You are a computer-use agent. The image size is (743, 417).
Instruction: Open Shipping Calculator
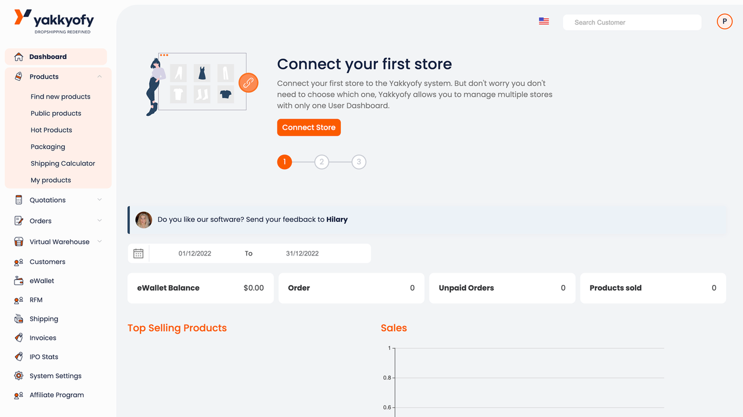point(63,163)
